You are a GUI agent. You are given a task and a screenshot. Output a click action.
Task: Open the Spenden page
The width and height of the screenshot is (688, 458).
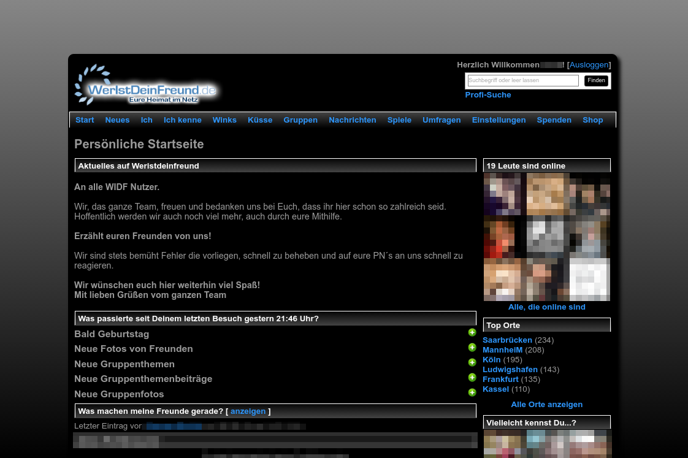[554, 120]
